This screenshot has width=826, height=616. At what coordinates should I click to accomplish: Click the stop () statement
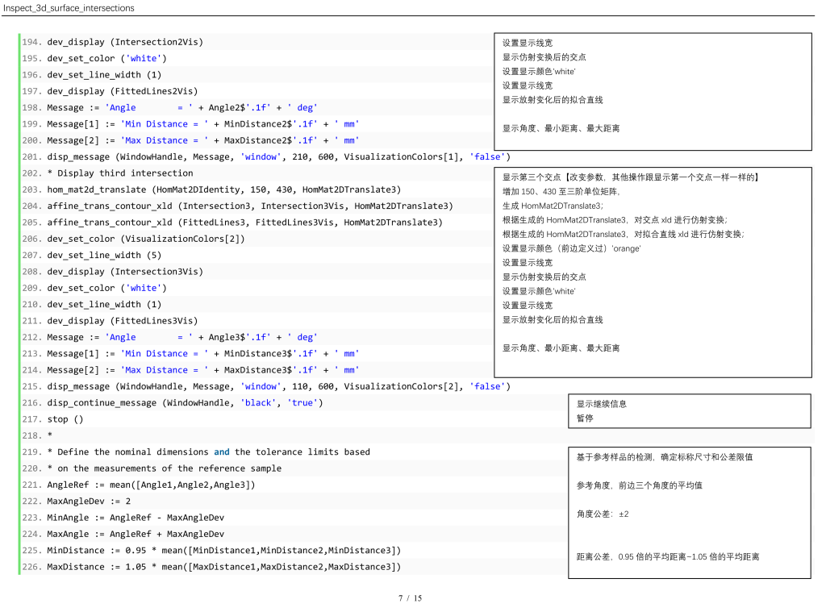65,419
